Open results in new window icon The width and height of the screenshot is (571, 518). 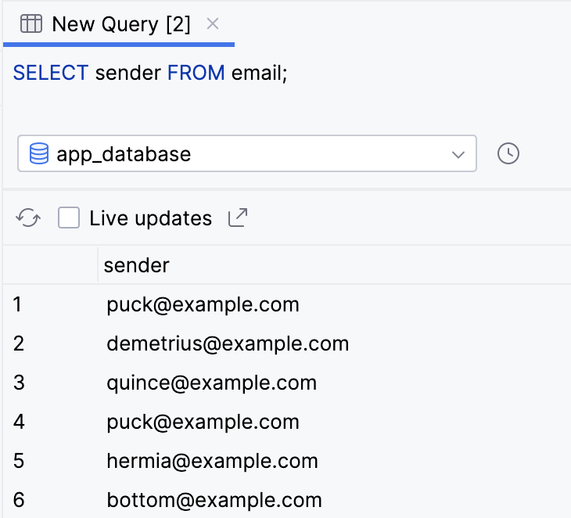tap(237, 218)
